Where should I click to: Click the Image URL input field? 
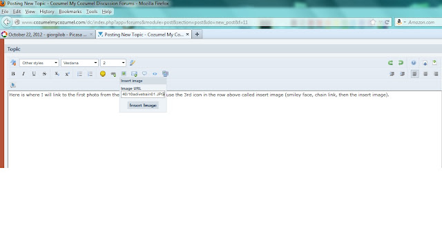tap(143, 95)
